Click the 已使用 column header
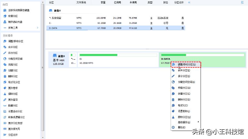248x139 pixels. pos(118,2)
